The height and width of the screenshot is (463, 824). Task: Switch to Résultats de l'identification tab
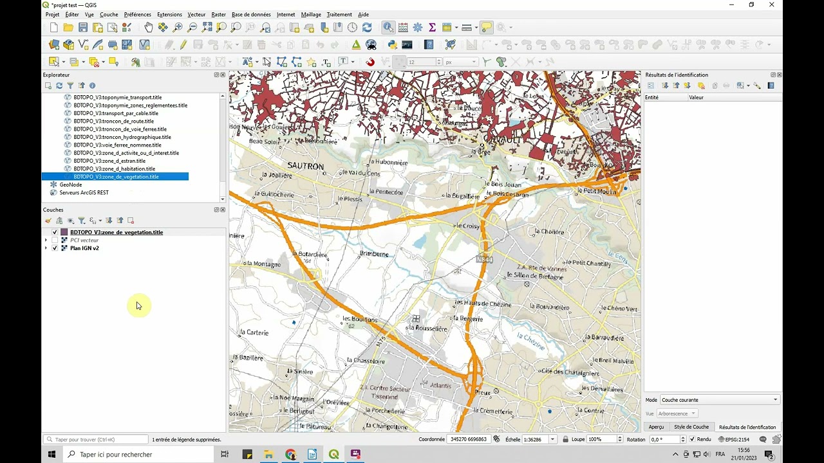pos(747,427)
